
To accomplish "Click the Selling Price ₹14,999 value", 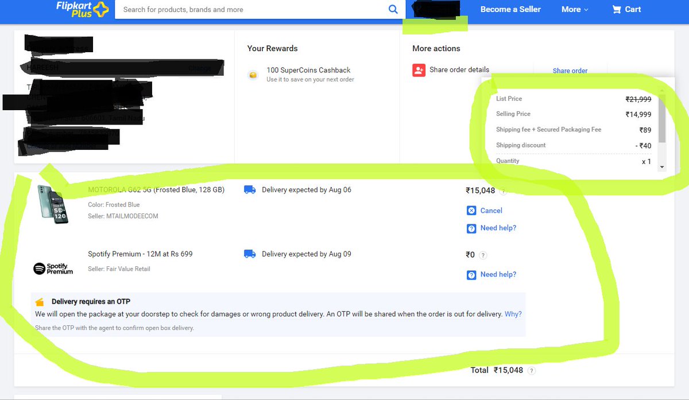I will point(638,114).
